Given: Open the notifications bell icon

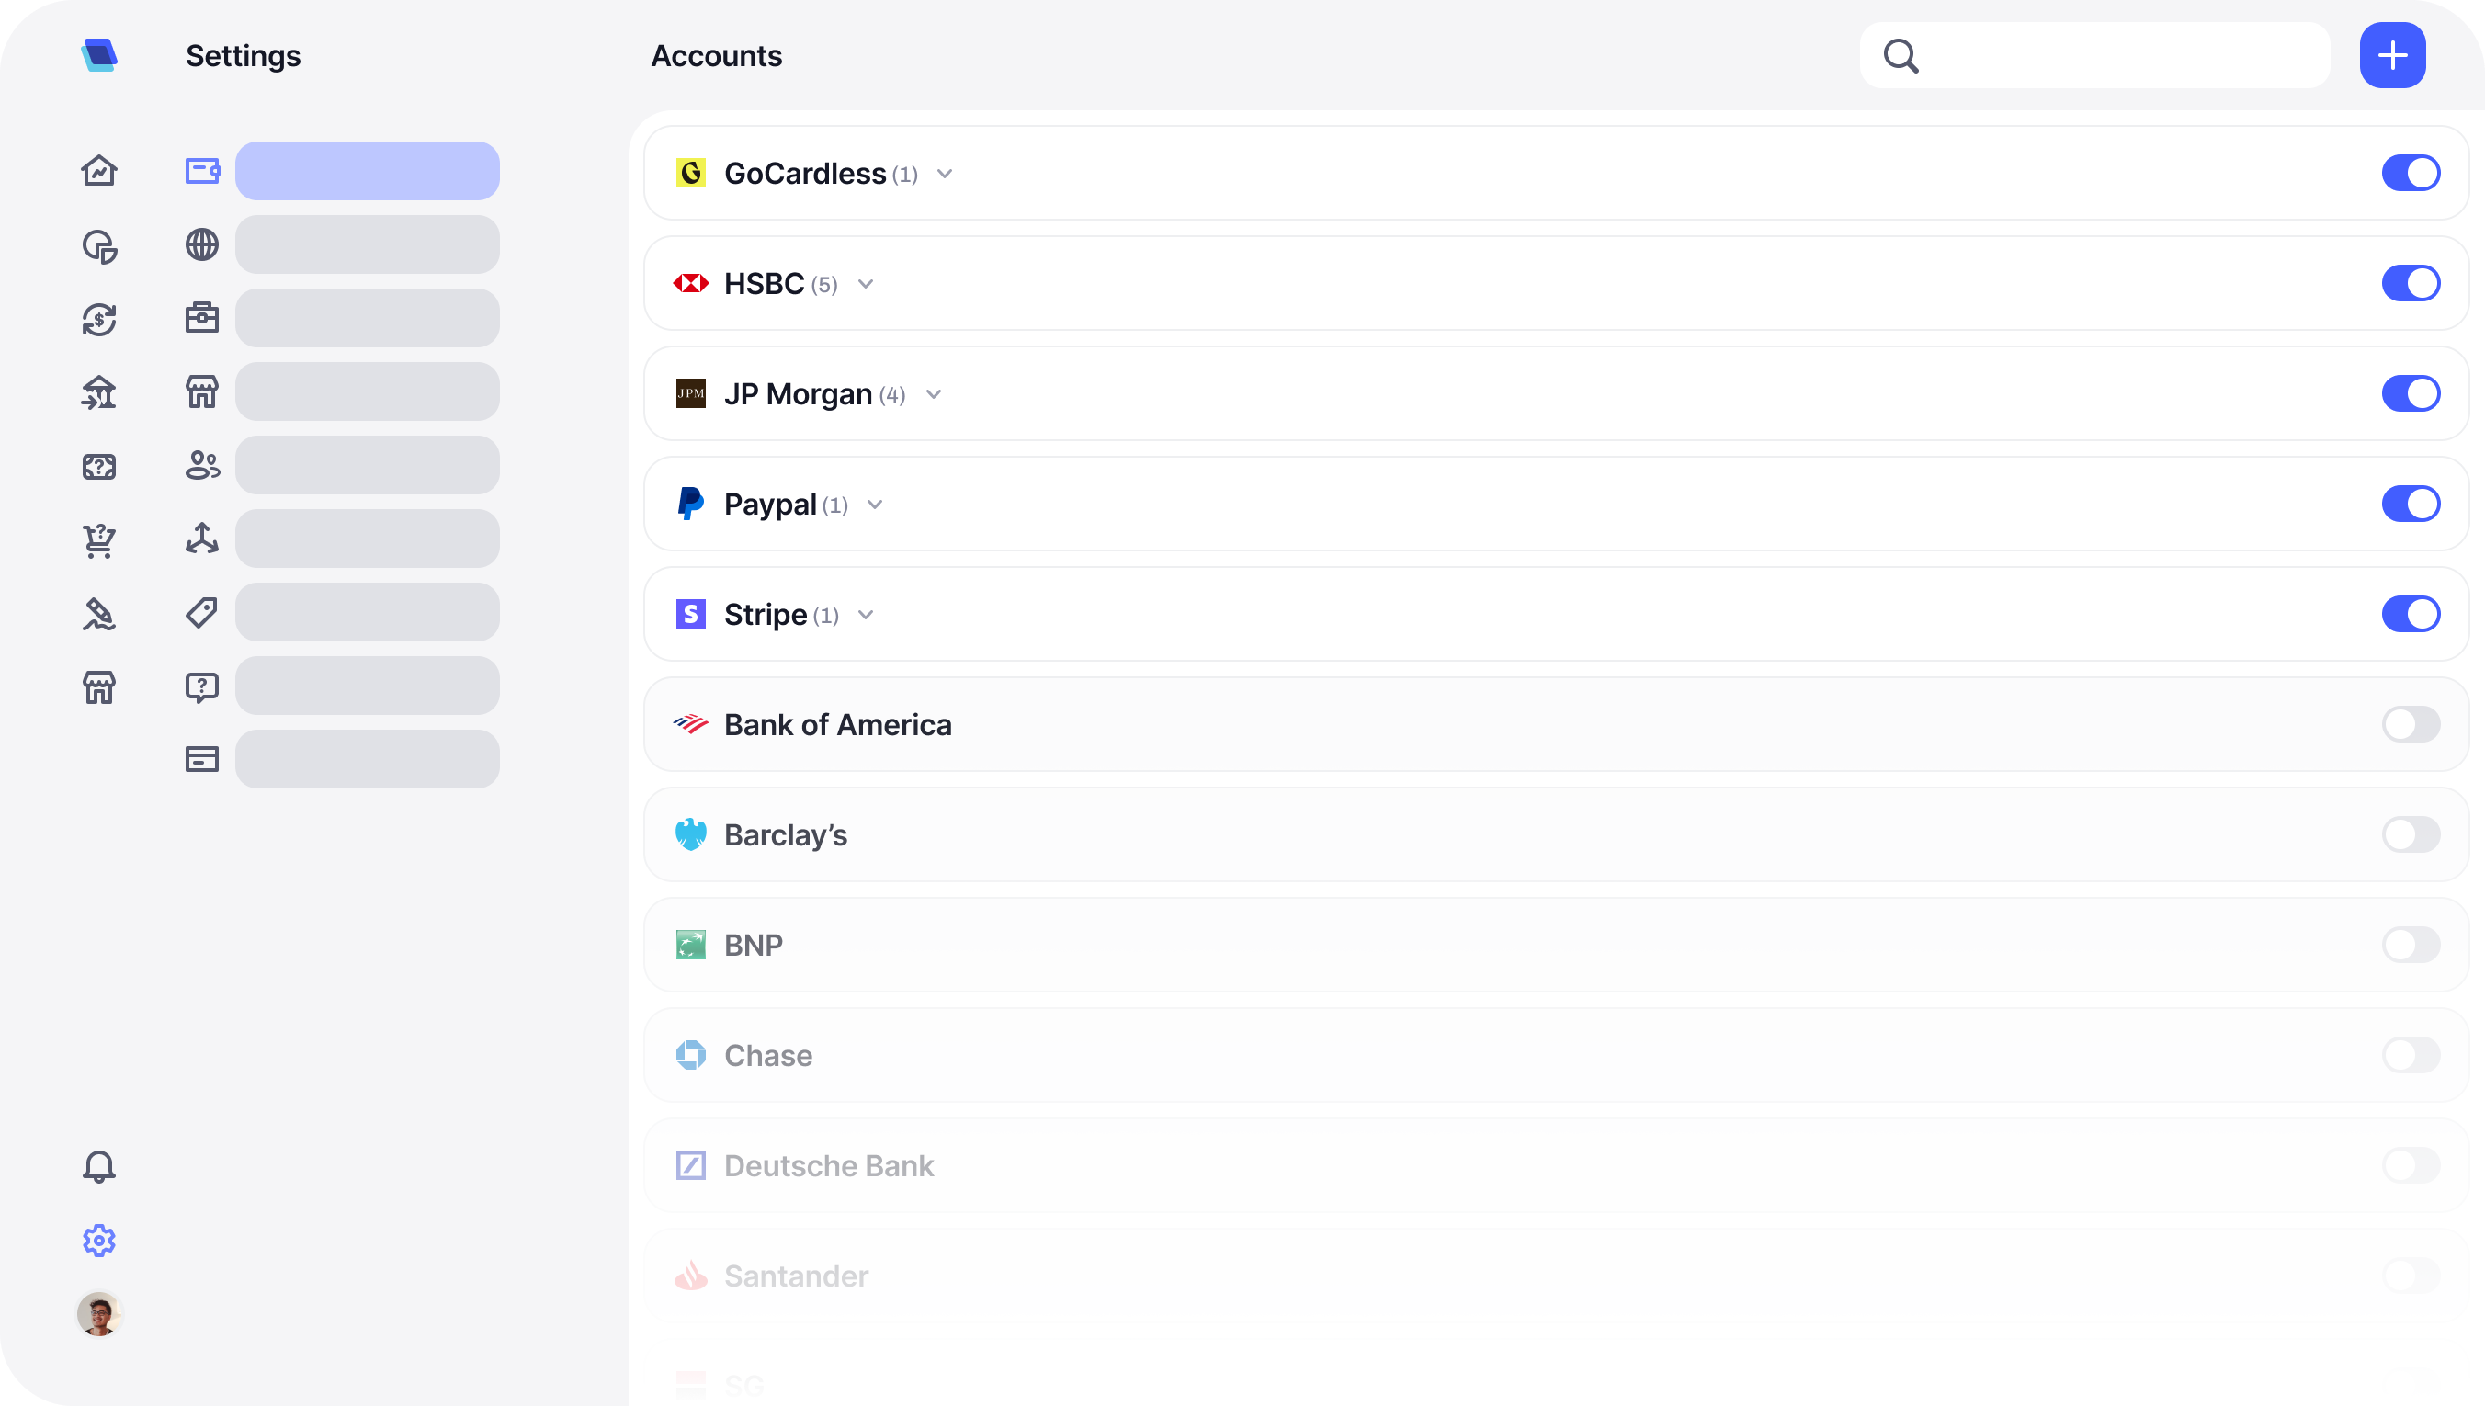Looking at the screenshot, I should (98, 1166).
